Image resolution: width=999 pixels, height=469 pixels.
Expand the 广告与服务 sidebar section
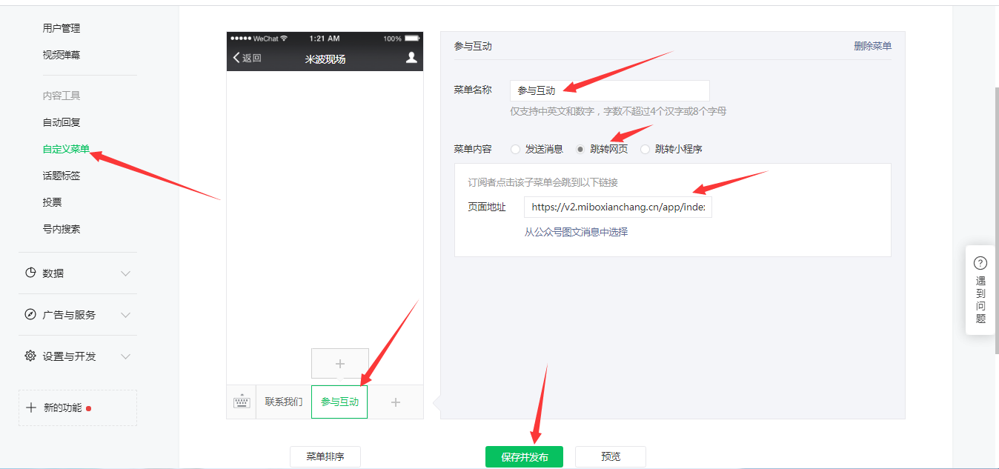(x=125, y=315)
